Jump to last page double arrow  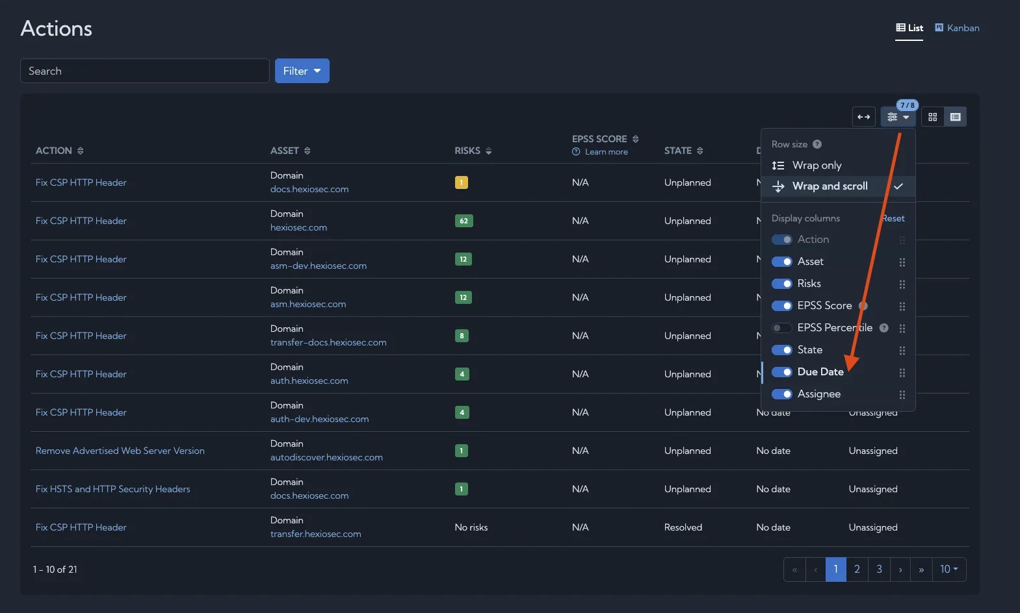(921, 569)
